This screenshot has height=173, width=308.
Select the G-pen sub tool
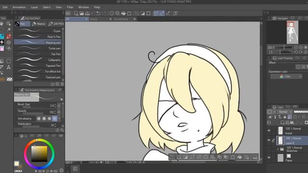[38, 31]
